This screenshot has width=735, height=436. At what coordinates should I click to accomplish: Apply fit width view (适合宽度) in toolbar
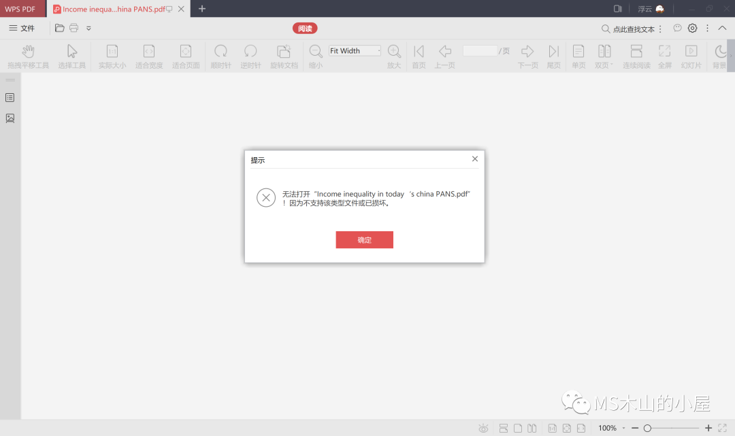coord(149,56)
